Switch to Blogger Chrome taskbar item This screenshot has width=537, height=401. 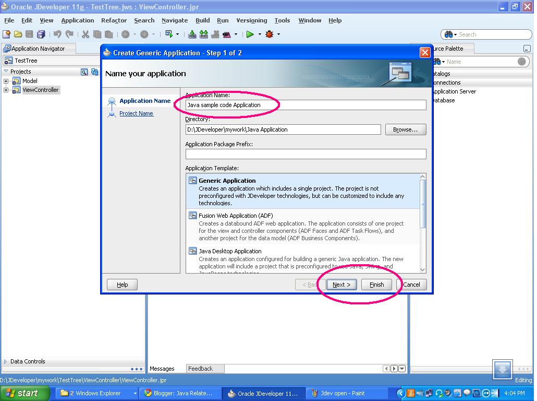click(180, 394)
